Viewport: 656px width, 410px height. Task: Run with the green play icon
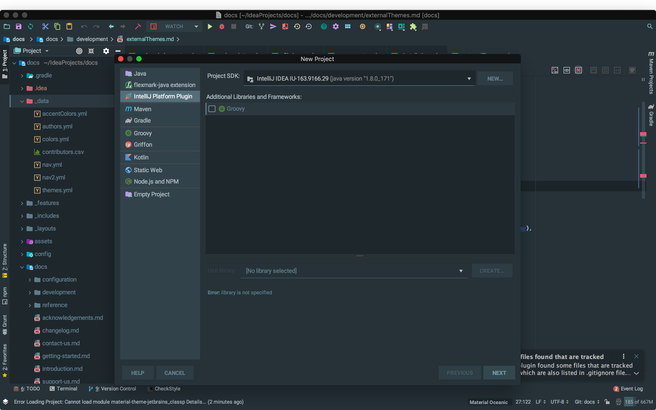(210, 26)
